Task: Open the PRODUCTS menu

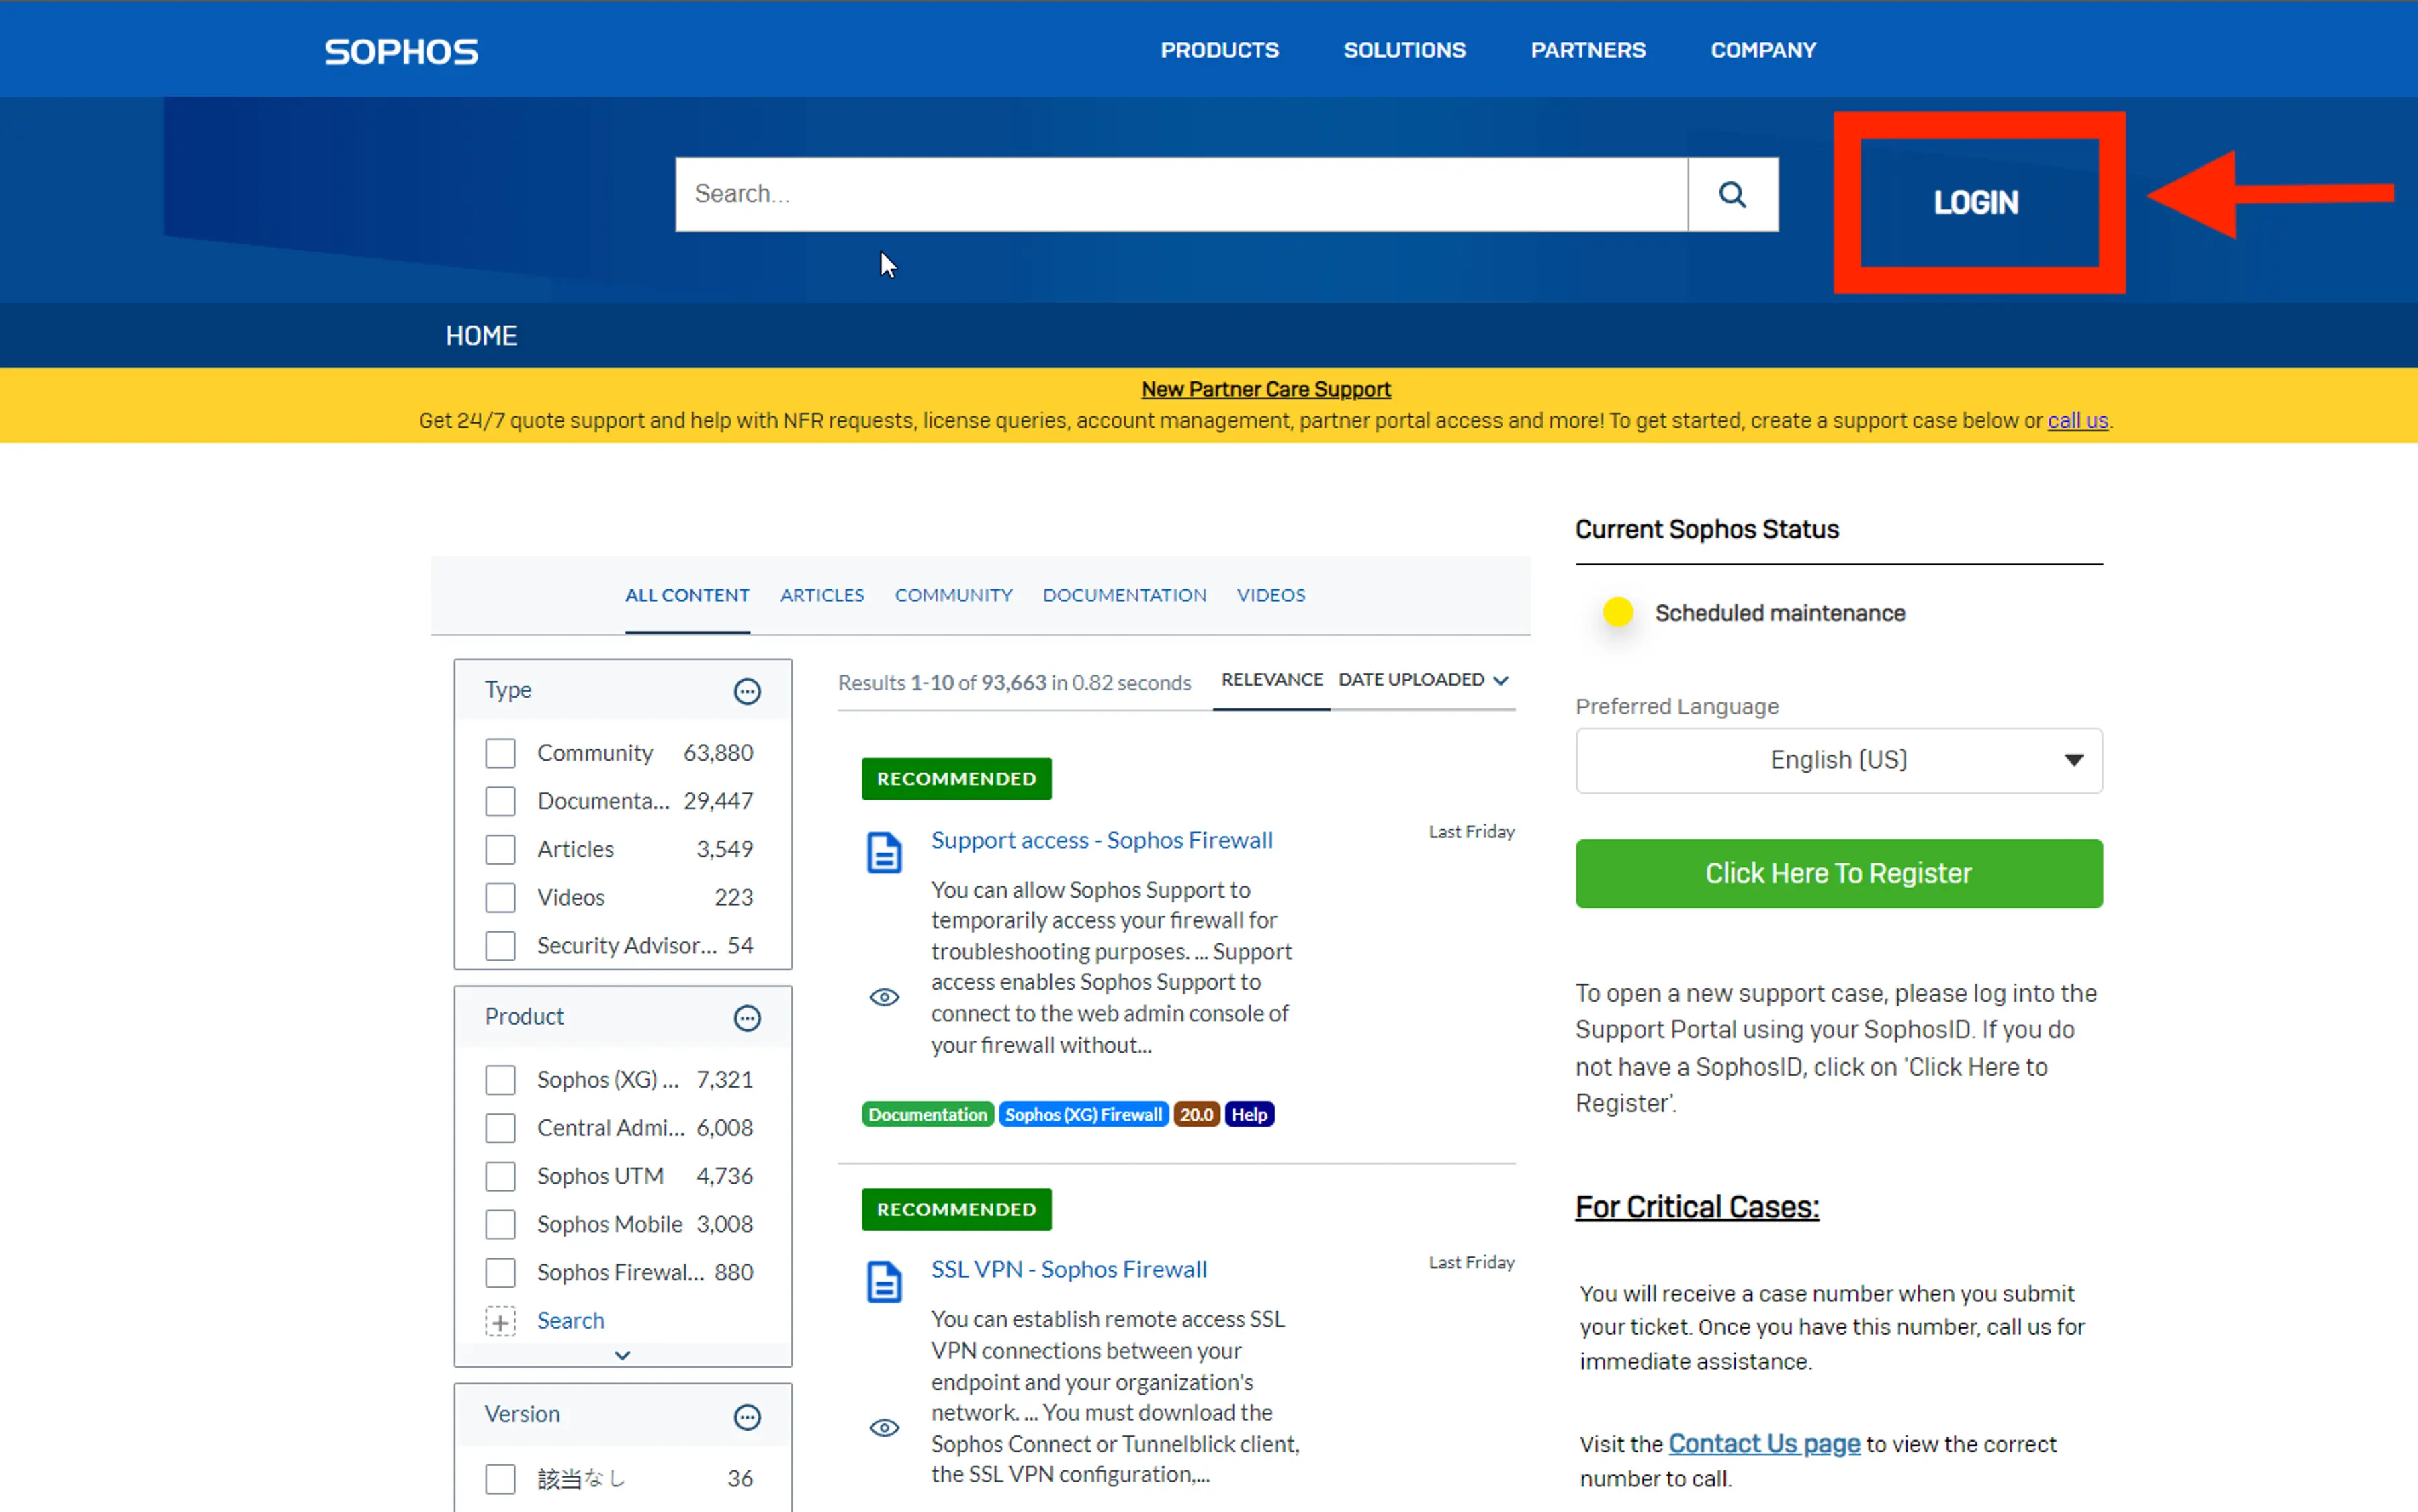Action: pyautogui.click(x=1220, y=50)
